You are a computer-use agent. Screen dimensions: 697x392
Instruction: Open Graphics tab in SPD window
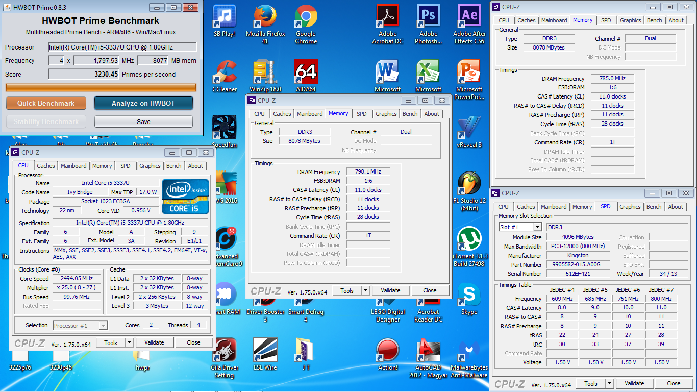click(630, 207)
